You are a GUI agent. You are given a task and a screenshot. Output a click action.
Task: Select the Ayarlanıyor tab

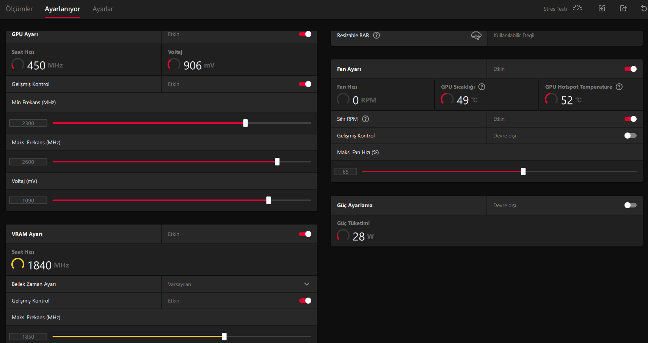[63, 9]
